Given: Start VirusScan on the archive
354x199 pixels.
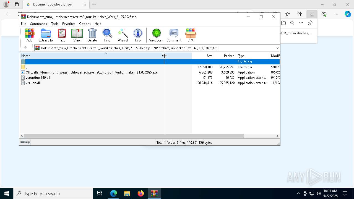Looking at the screenshot, I should pos(156,35).
